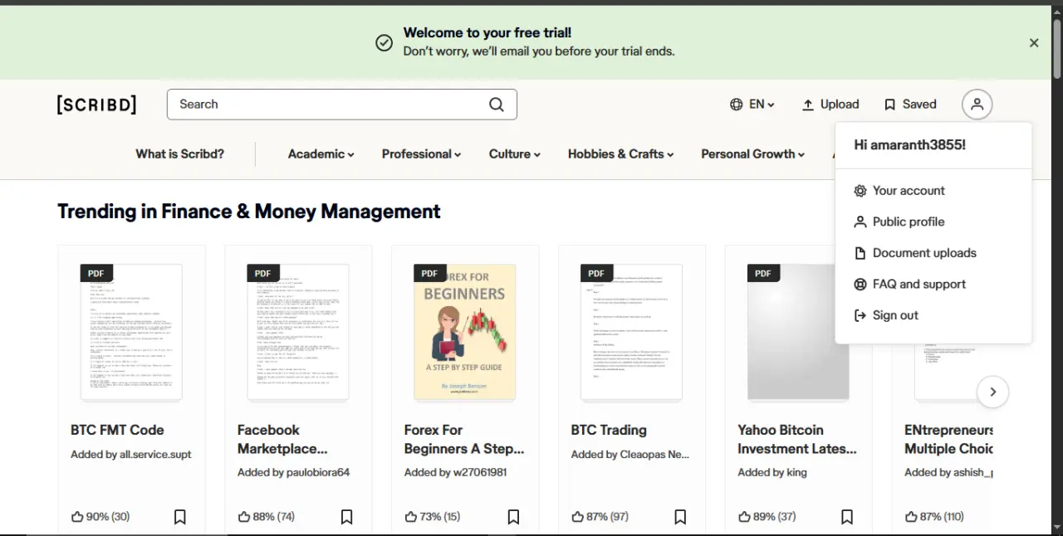Click ENtrepreneurs Multiple Choice title

pyautogui.click(x=948, y=440)
